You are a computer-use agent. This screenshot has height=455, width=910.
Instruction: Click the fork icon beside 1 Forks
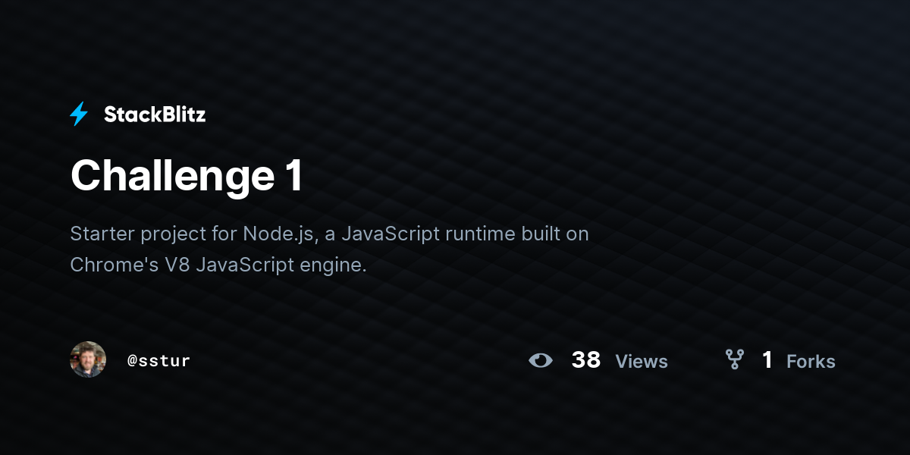pyautogui.click(x=734, y=359)
